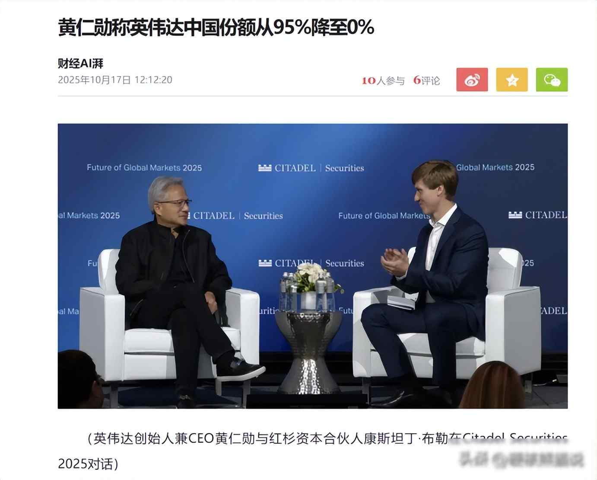597x480 pixels.
Task: Click the article headline about 黄仁勋
Action: click(216, 28)
